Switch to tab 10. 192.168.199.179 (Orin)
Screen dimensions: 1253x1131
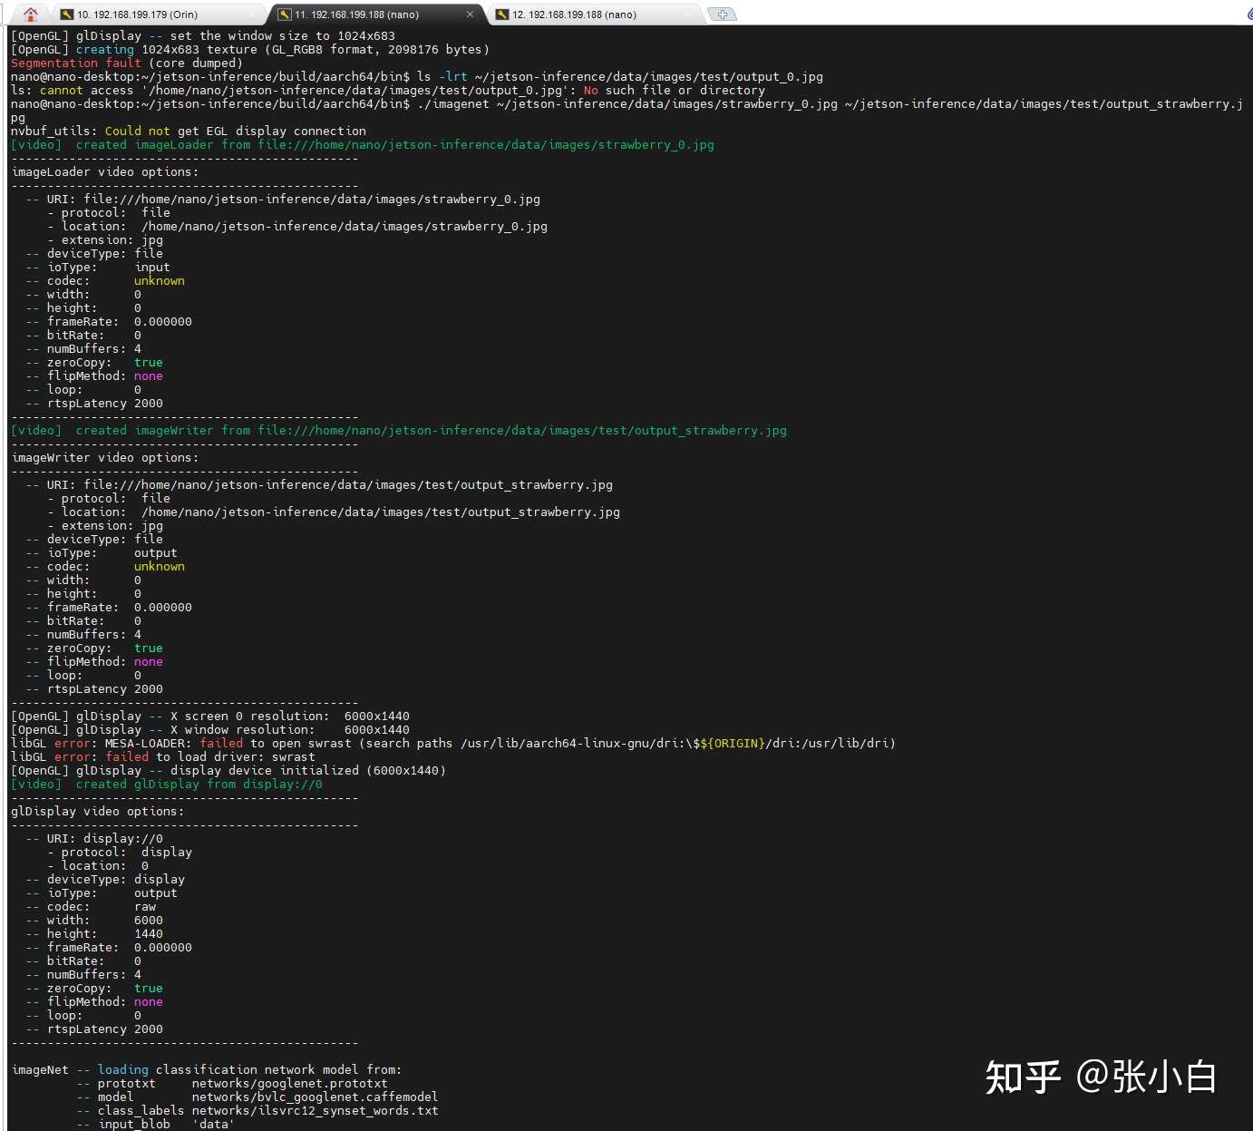138,15
